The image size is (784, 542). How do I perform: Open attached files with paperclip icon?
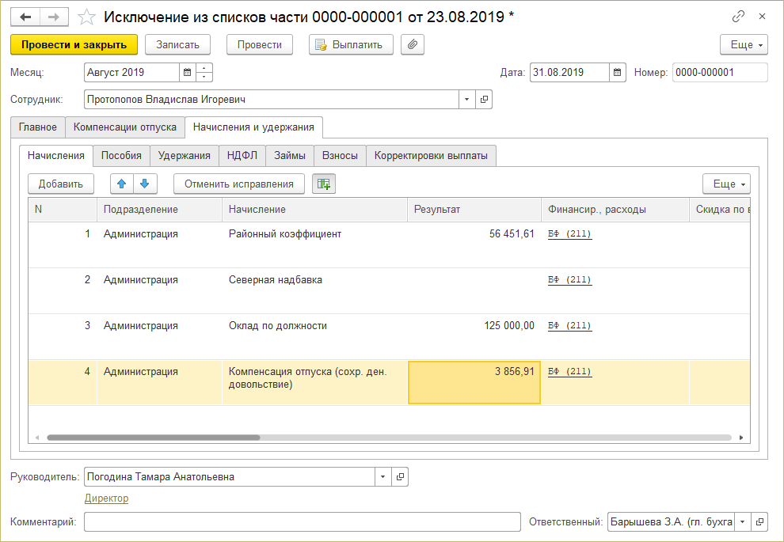412,44
